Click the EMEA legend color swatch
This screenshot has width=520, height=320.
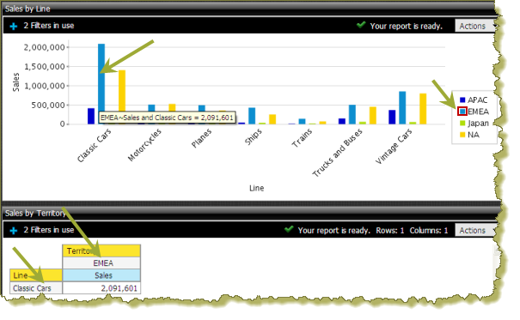[462, 112]
